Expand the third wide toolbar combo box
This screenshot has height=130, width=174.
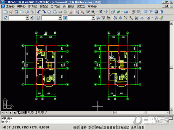tap(93, 18)
